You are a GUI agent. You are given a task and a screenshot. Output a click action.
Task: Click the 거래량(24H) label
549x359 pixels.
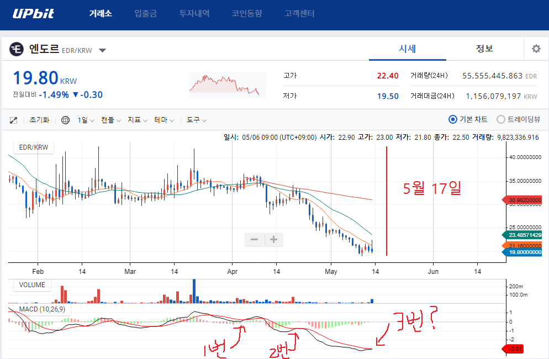[x=429, y=76]
